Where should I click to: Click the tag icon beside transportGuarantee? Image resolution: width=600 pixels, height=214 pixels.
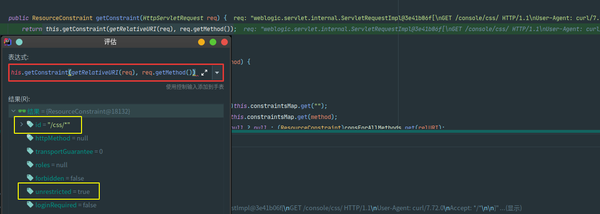click(x=30, y=151)
